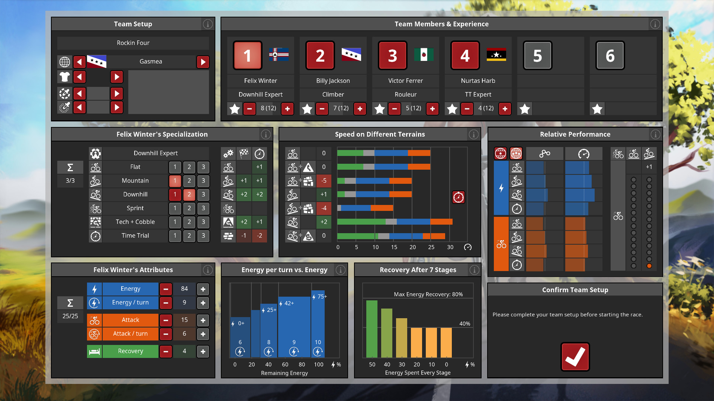Select Sprint specialization level 2
The width and height of the screenshot is (714, 401).
pyautogui.click(x=189, y=208)
